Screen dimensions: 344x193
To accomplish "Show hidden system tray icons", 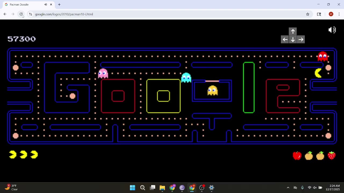I will click(288, 188).
